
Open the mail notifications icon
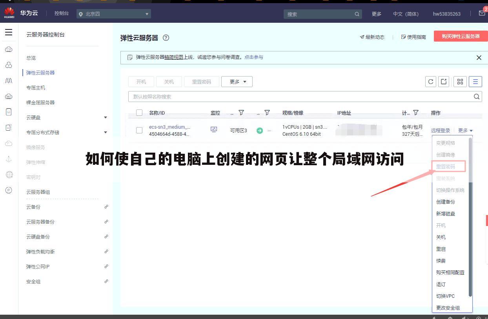point(482,13)
